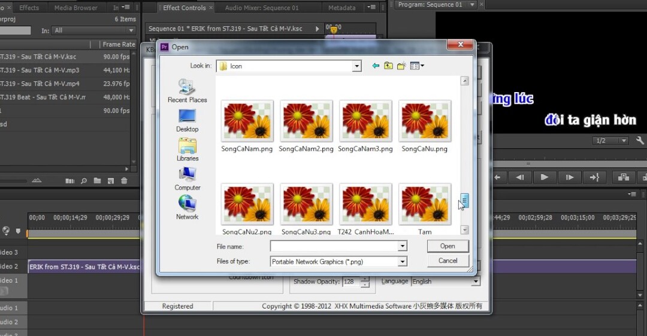647x336 pixels.
Task: Expand the Files of type dropdown
Action: [403, 261]
